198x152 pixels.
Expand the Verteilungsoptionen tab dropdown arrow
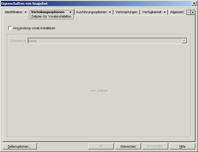click(x=70, y=12)
